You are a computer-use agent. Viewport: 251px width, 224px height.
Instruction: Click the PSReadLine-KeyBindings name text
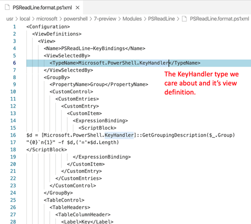[93, 49]
